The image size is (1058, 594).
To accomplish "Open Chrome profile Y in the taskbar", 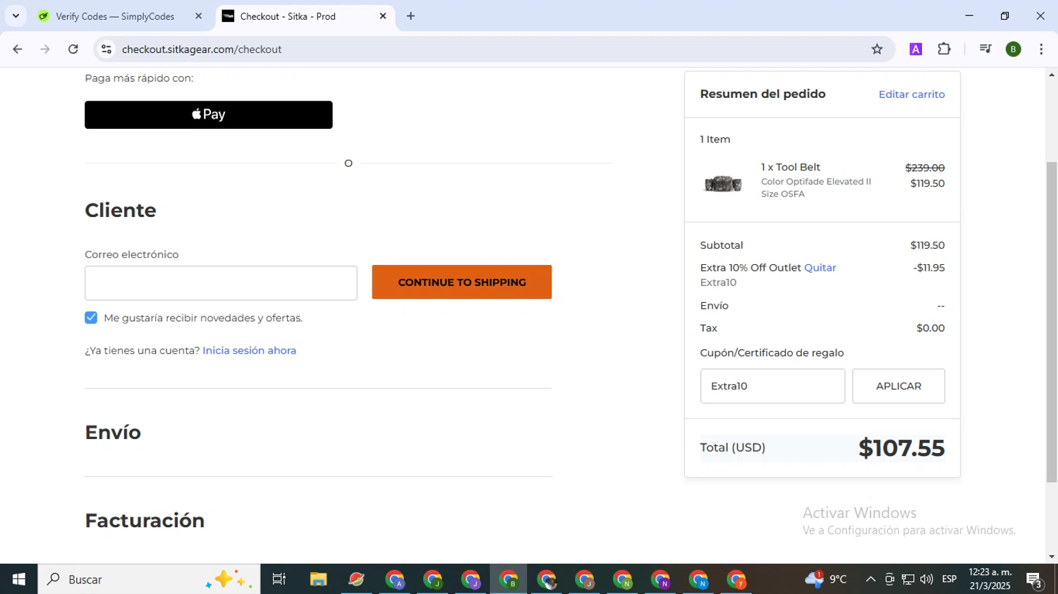I will click(736, 579).
